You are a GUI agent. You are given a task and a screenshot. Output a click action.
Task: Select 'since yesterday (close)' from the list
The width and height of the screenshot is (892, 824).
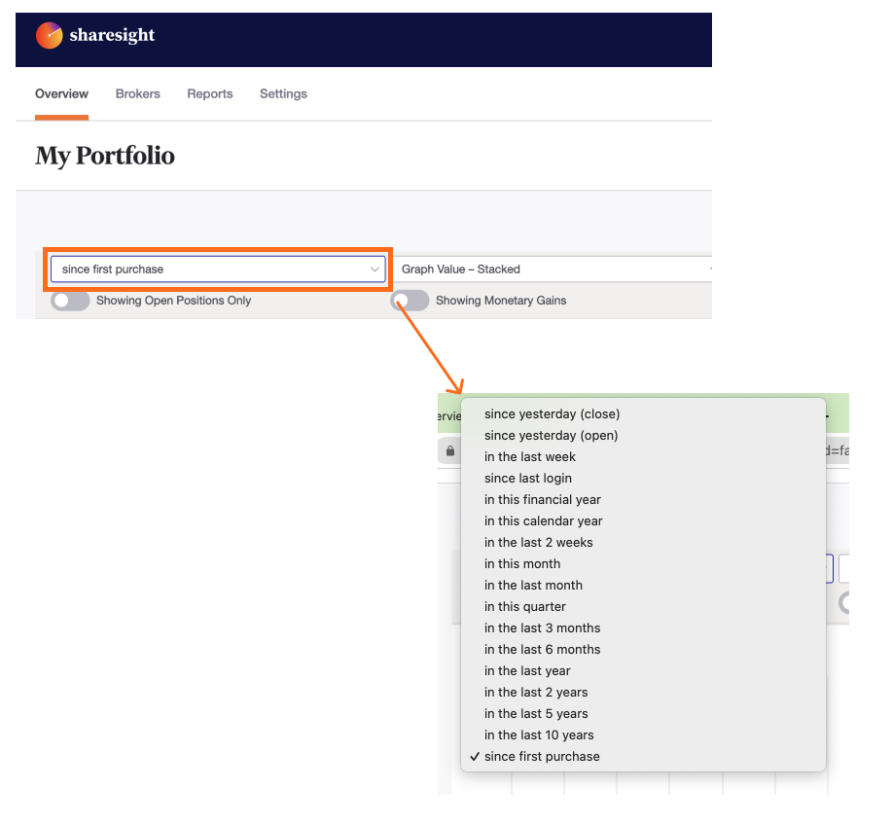(x=552, y=413)
